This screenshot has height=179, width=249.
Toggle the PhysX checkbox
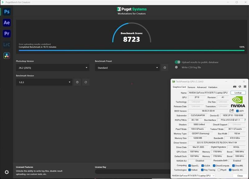pyautogui.click(x=219, y=170)
